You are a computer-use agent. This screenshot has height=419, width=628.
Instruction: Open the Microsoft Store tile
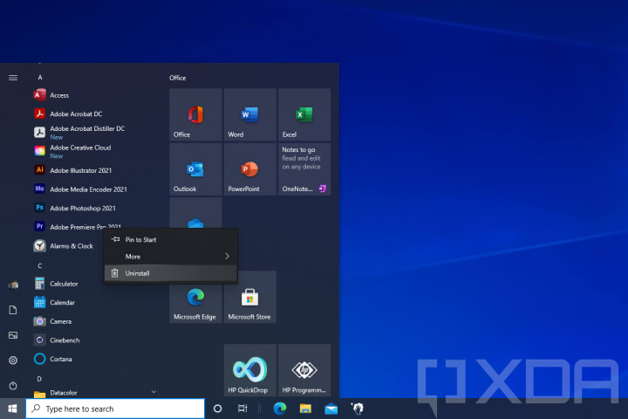point(250,297)
